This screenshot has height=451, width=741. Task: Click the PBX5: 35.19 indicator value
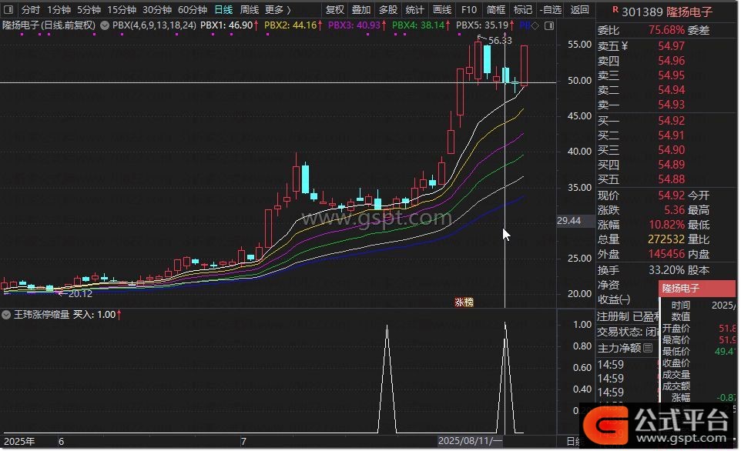point(485,25)
